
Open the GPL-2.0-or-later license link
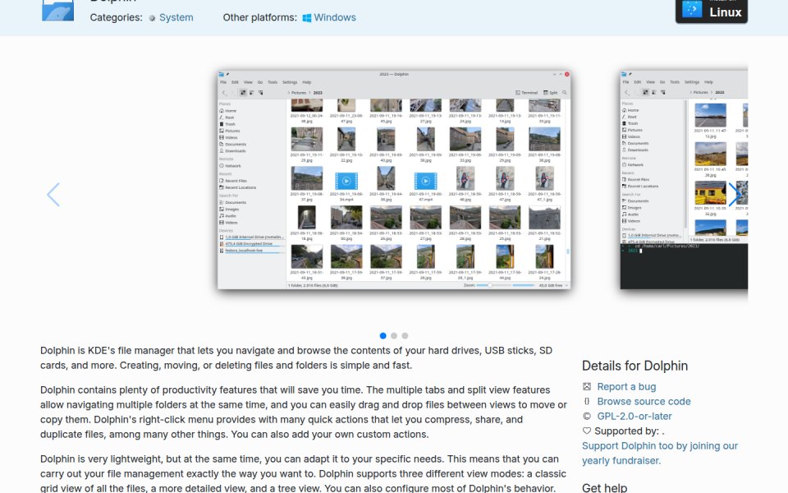(635, 416)
